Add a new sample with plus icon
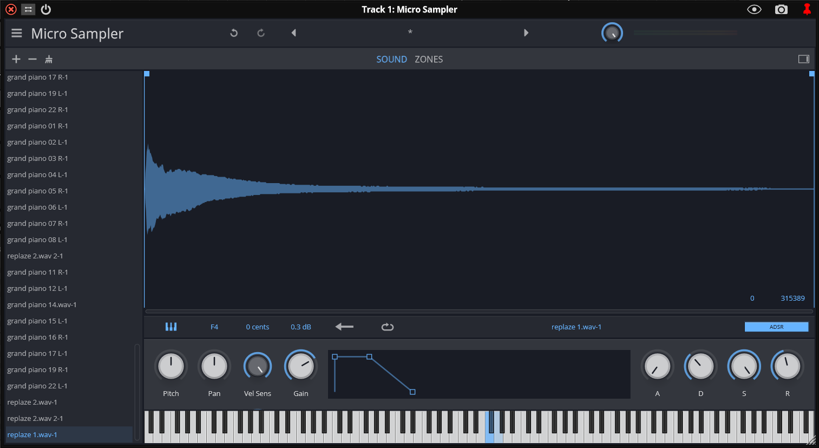 click(x=16, y=59)
